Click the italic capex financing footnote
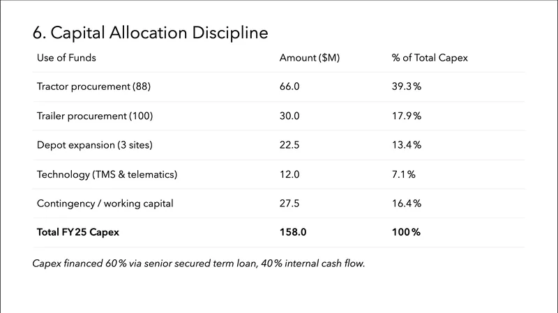The width and height of the screenshot is (558, 313). (x=199, y=264)
